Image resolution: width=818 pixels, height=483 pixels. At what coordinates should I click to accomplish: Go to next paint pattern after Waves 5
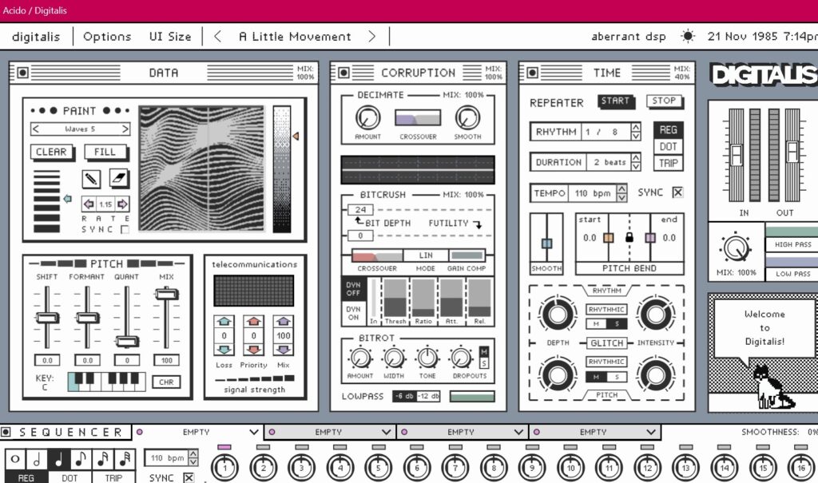pyautogui.click(x=125, y=129)
